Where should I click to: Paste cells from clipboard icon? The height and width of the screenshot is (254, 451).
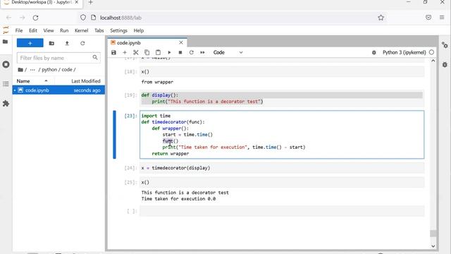tap(158, 52)
